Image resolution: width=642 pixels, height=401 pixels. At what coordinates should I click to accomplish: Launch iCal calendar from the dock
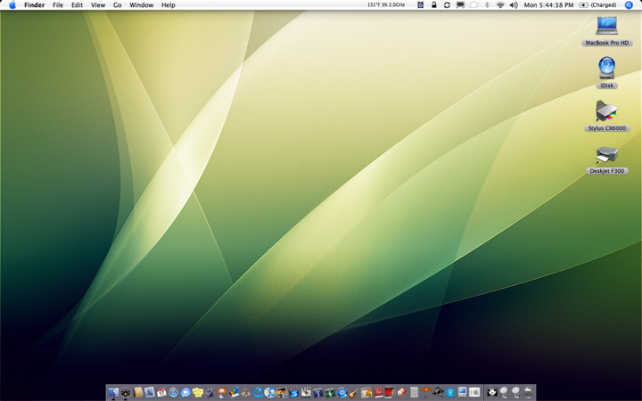(161, 392)
